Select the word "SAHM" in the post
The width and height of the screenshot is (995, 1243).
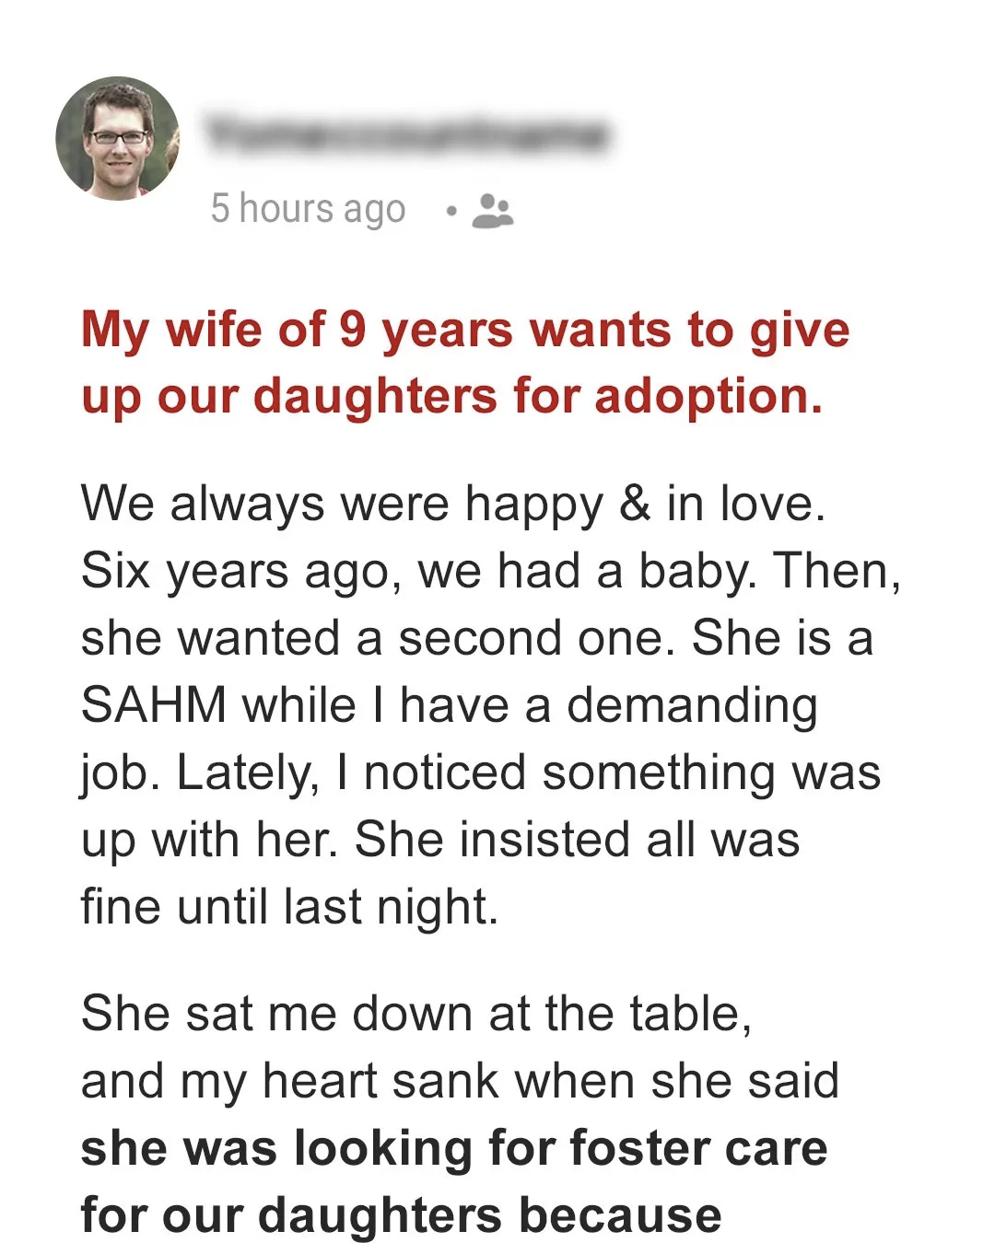click(x=154, y=705)
